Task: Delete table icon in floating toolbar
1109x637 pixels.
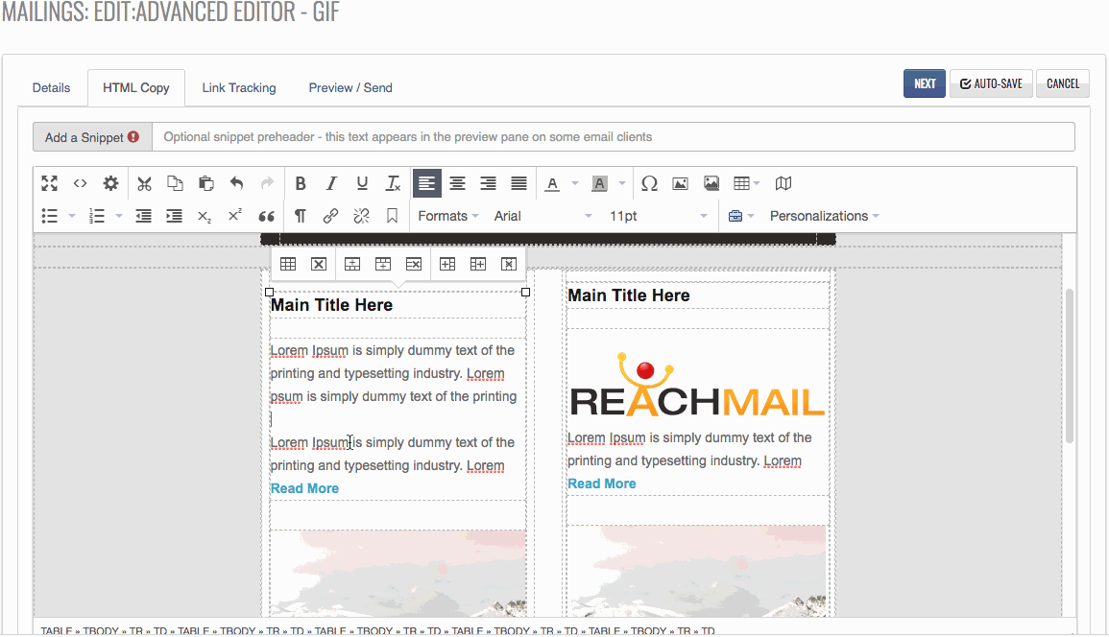Action: pyautogui.click(x=319, y=264)
